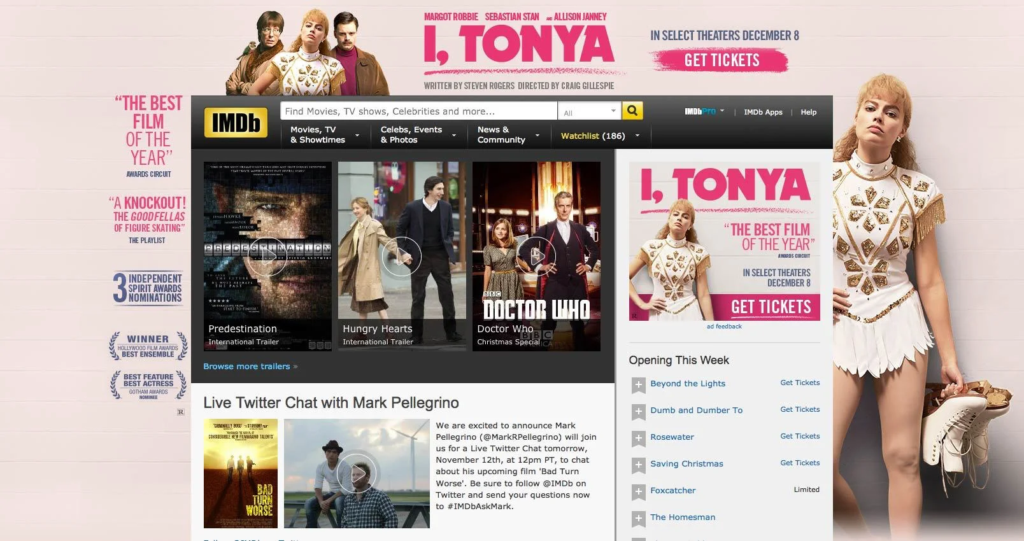This screenshot has height=541, width=1024.
Task: Click GET TICKETS in sidebar I, Tonya ad
Action: 771,307
